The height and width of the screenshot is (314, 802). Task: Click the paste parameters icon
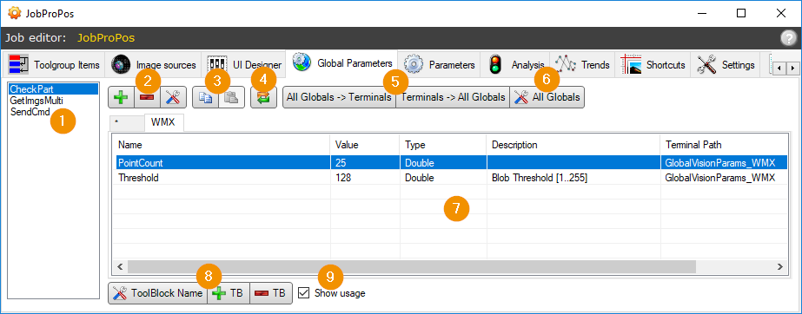pyautogui.click(x=231, y=97)
